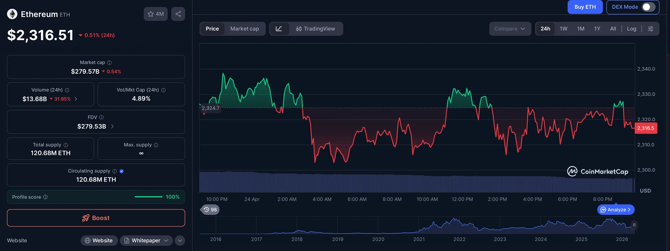Viewport: 670px width, 251px height.
Task: Click the 120.68M ETH total supply value
Action: click(x=51, y=153)
